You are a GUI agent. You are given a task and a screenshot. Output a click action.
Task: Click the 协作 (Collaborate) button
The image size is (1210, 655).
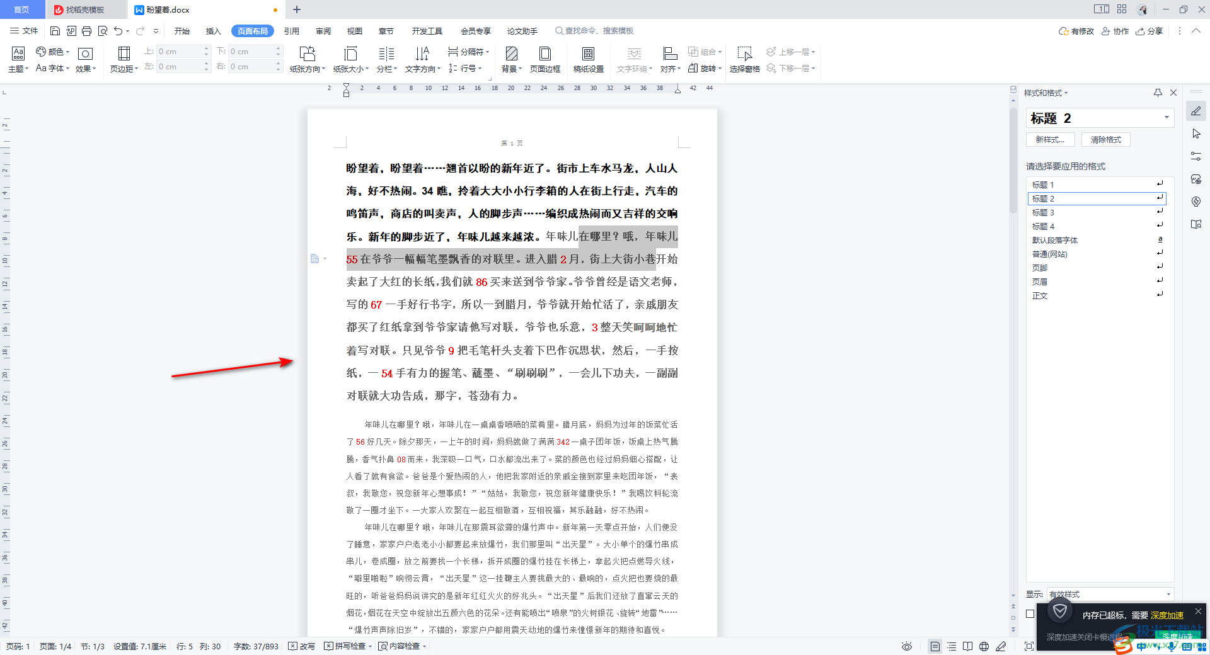click(x=1115, y=31)
